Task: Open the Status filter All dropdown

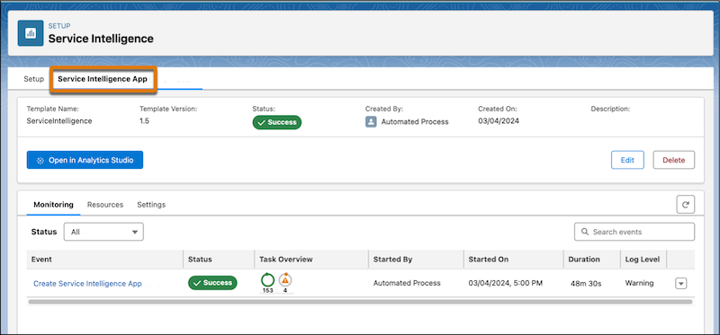Action: tap(103, 232)
